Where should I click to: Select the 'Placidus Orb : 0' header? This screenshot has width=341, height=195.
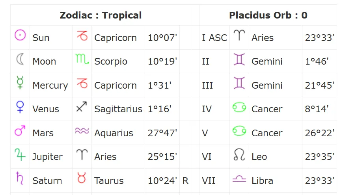tap(268, 16)
